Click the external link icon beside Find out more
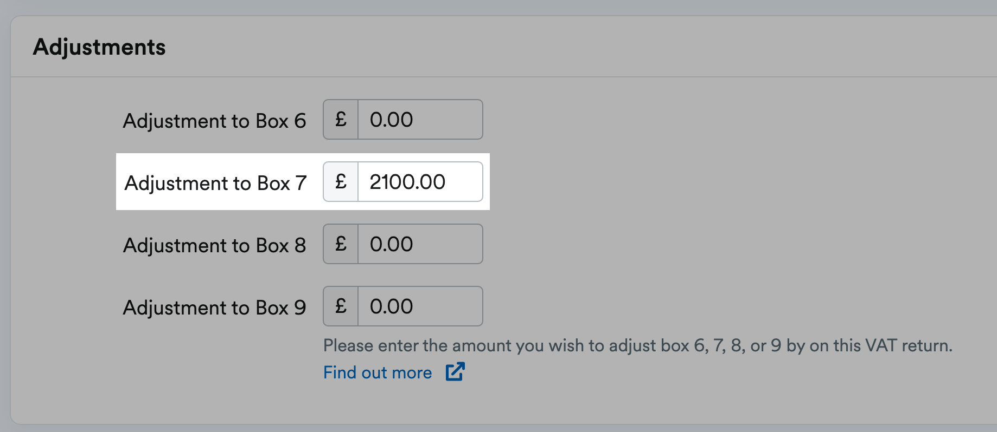The height and width of the screenshot is (432, 997). [x=455, y=372]
